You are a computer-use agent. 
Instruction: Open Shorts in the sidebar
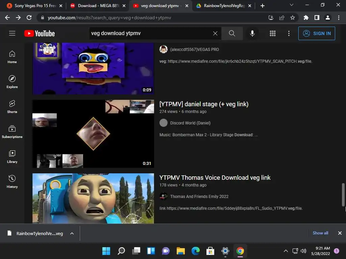pos(12,107)
